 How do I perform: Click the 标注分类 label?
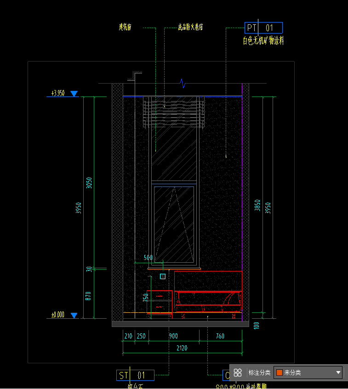(259, 372)
